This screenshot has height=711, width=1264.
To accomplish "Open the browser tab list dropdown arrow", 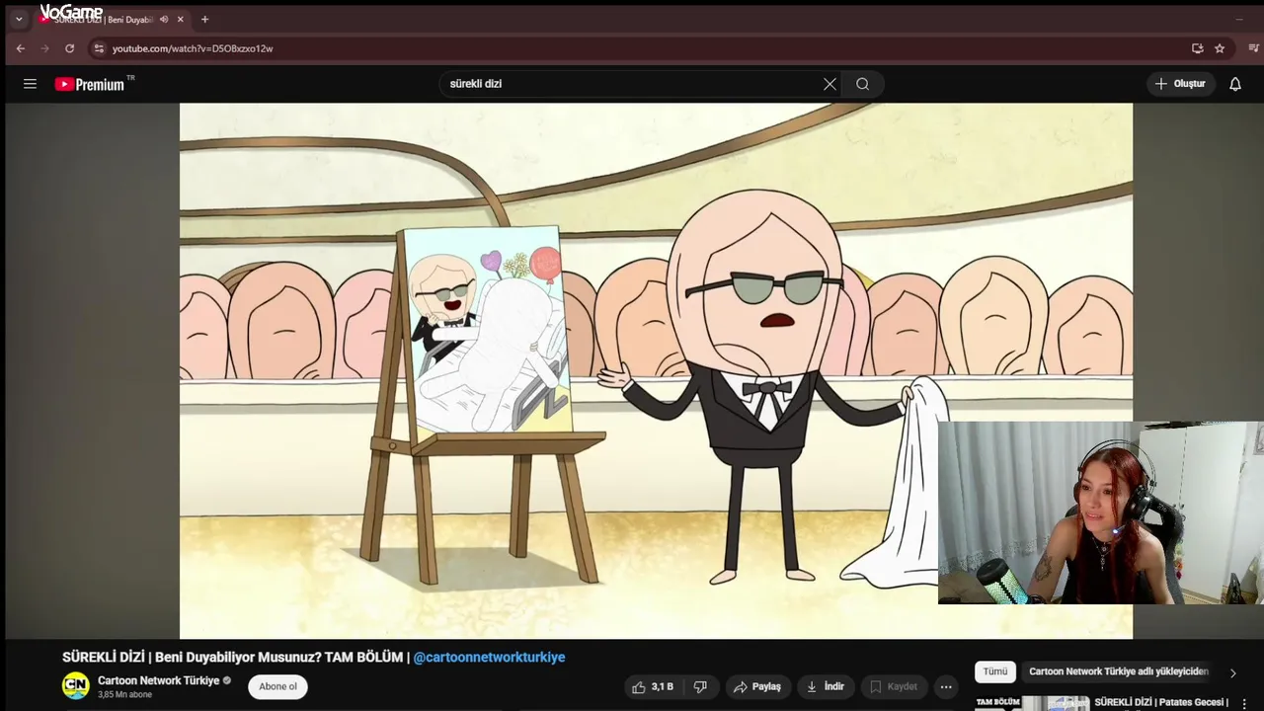I will point(18,19).
